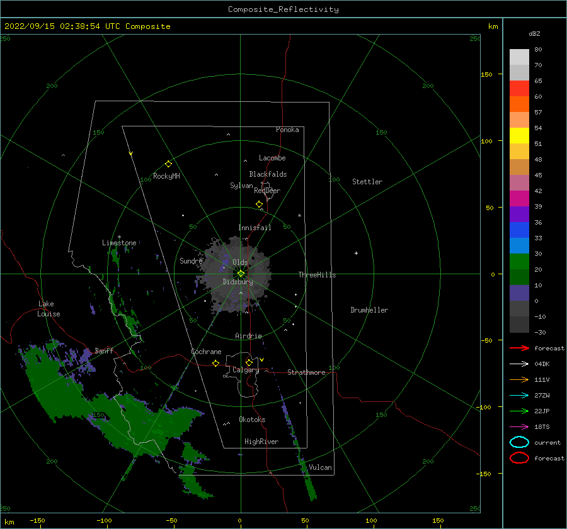Click the Airdrie city label

point(248,336)
